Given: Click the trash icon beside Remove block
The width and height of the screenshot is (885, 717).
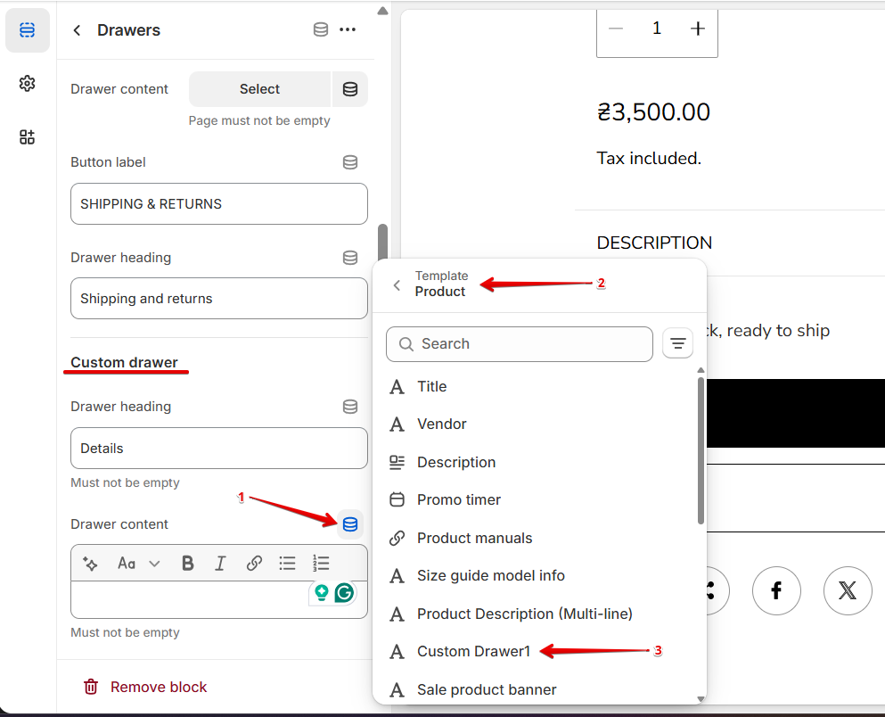Looking at the screenshot, I should [91, 687].
